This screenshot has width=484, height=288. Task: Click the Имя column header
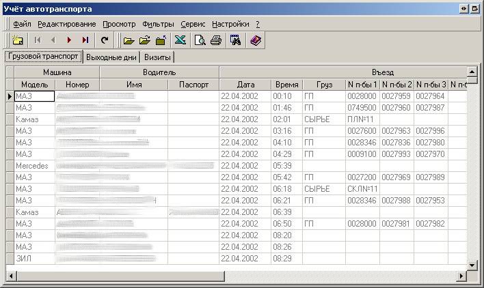coord(134,85)
